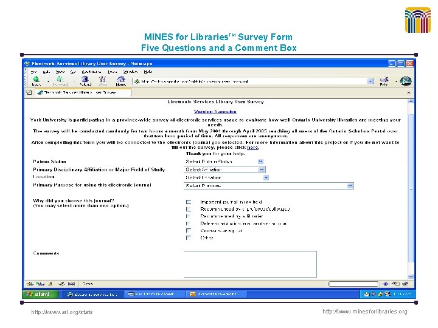Check 'Important journal in my field'
The width and height of the screenshot is (438, 328).
[189, 202]
